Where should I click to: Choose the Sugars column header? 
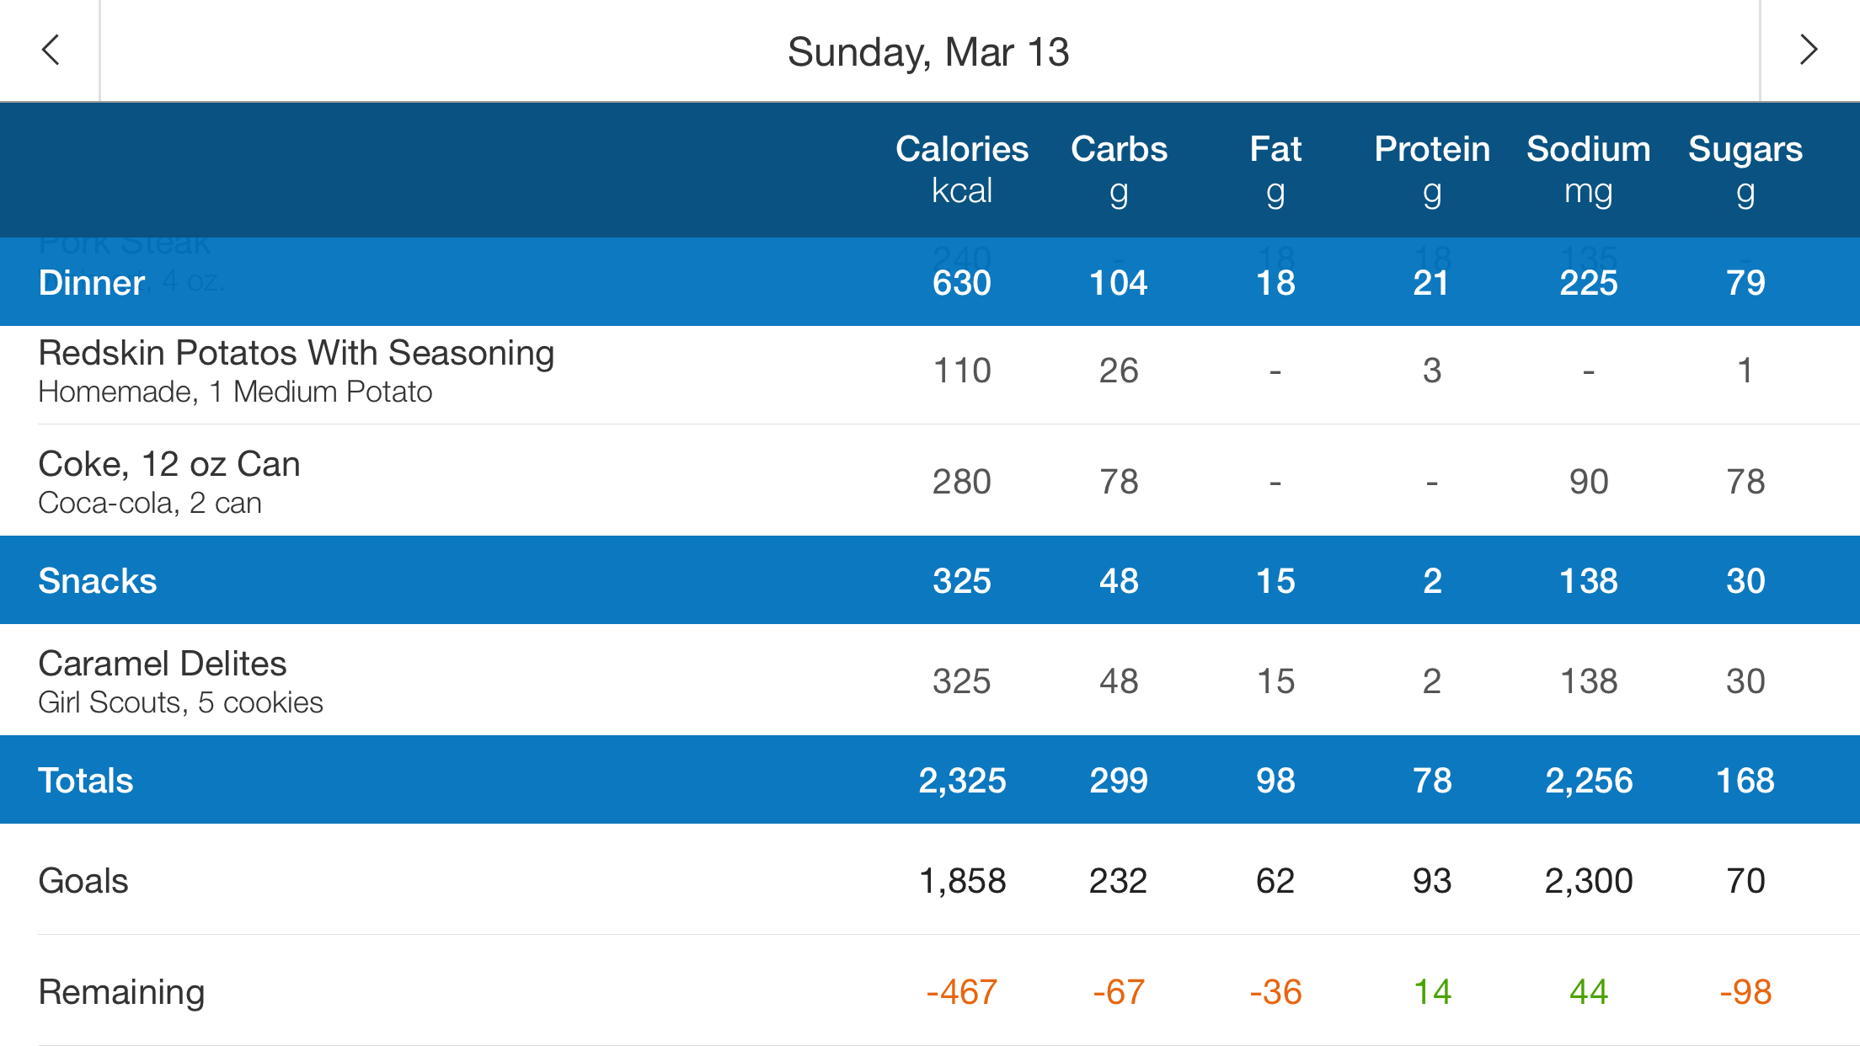(1745, 168)
